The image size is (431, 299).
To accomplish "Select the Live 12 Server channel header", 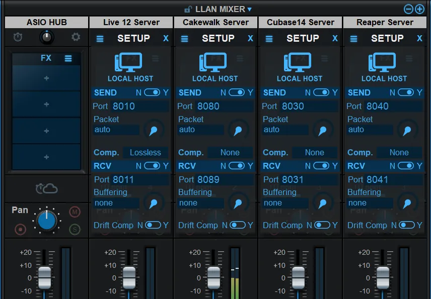I will [x=131, y=22].
